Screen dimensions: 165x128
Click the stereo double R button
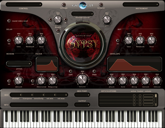click(65, 19)
